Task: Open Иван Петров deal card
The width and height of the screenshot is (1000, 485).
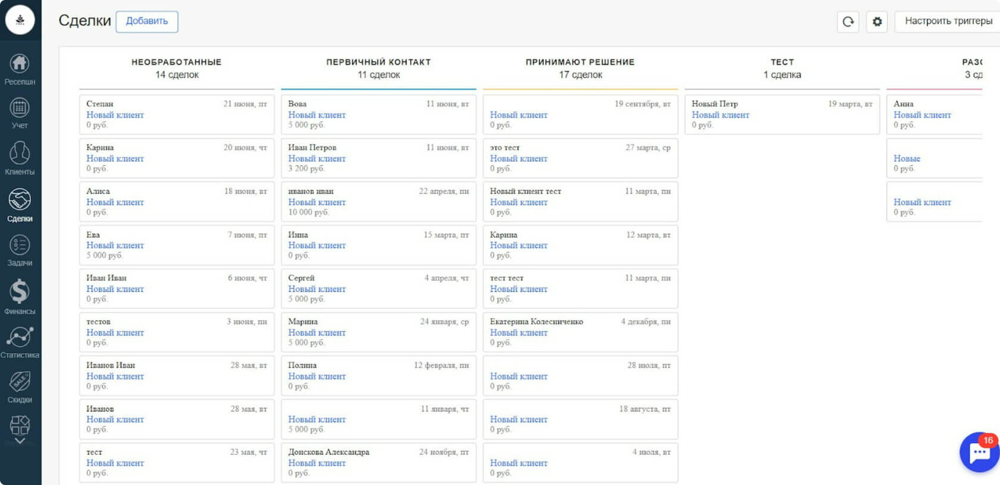Action: [x=379, y=158]
